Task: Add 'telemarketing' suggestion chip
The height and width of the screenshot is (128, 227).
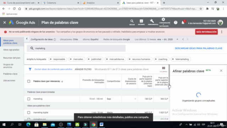Action: click(181, 59)
